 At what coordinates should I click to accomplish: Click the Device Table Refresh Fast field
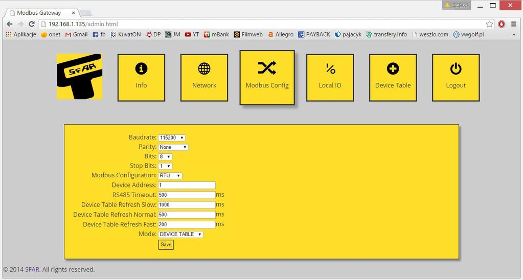click(187, 225)
